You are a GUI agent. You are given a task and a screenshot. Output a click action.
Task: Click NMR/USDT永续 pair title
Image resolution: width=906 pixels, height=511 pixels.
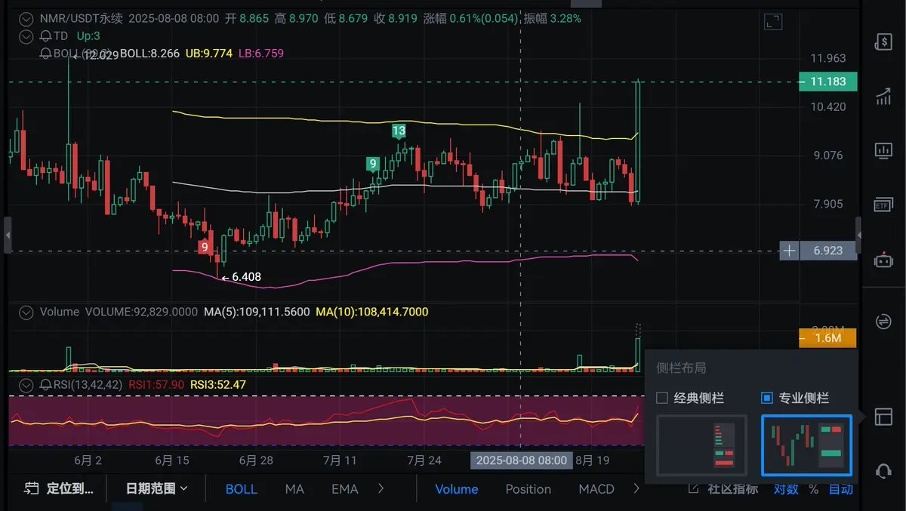click(x=82, y=18)
